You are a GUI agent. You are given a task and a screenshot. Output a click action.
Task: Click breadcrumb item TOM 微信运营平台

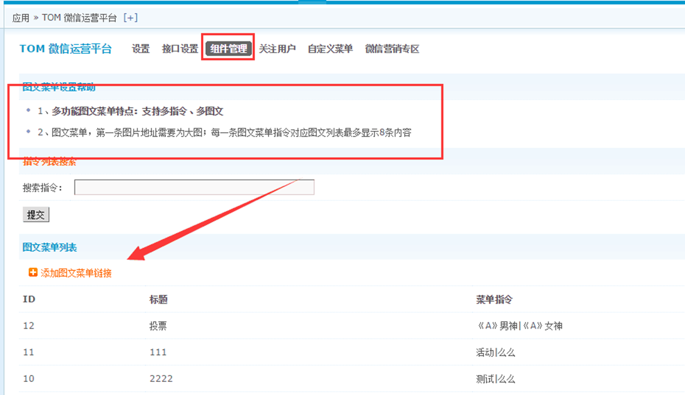point(79,18)
